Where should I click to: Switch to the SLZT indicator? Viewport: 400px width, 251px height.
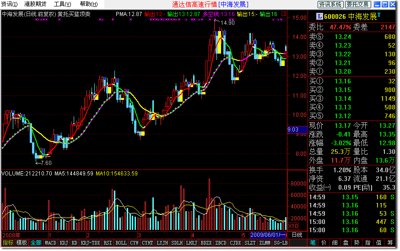click(x=250, y=243)
